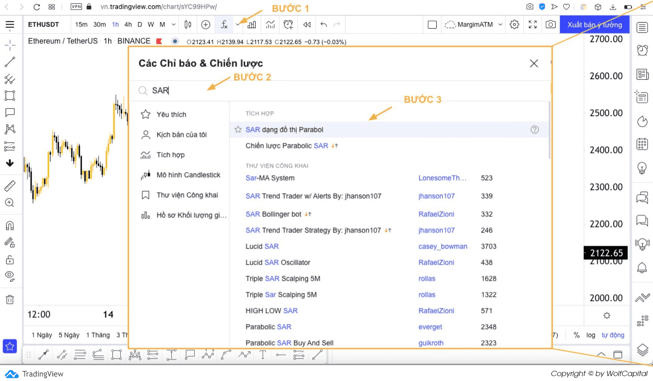Toggle stay in drawing mode

click(10, 243)
